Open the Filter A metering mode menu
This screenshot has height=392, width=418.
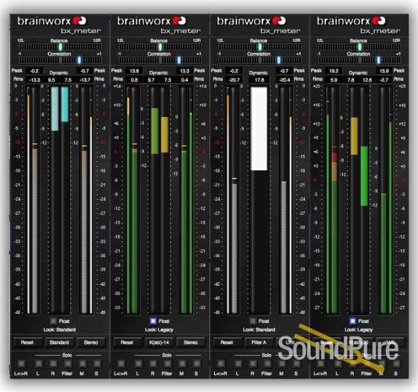pos(259,342)
